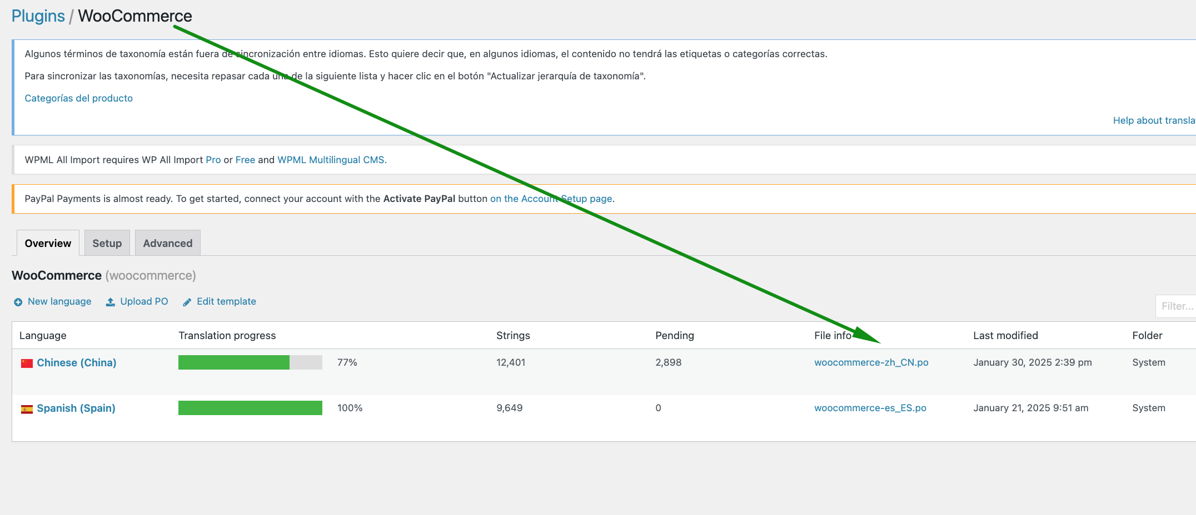Click the Spanish 100% progress bar
Screen dimensions: 1196x515
tap(250, 408)
